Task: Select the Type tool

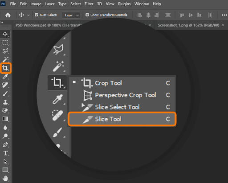Action: (x=5, y=153)
